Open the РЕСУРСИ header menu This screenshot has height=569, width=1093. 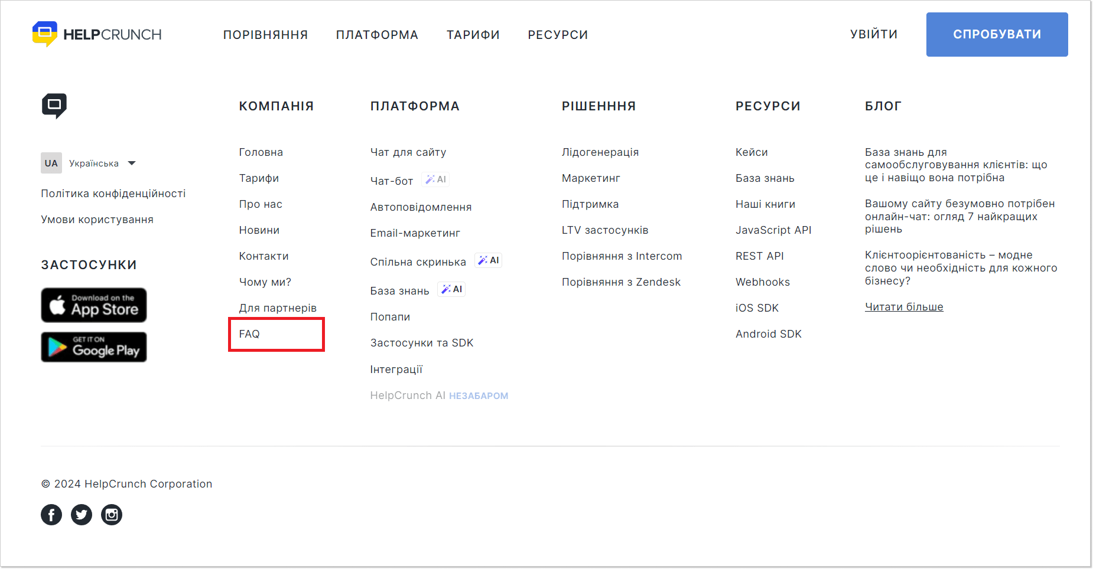[x=558, y=35]
